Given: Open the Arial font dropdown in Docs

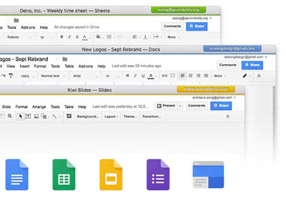Looking at the screenshot, I should coord(85,76).
